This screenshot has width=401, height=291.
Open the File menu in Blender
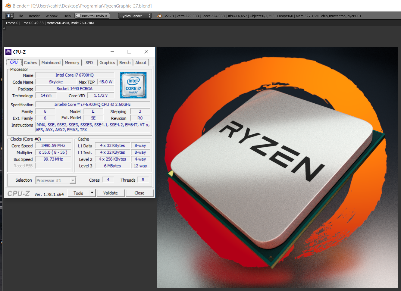click(x=20, y=16)
